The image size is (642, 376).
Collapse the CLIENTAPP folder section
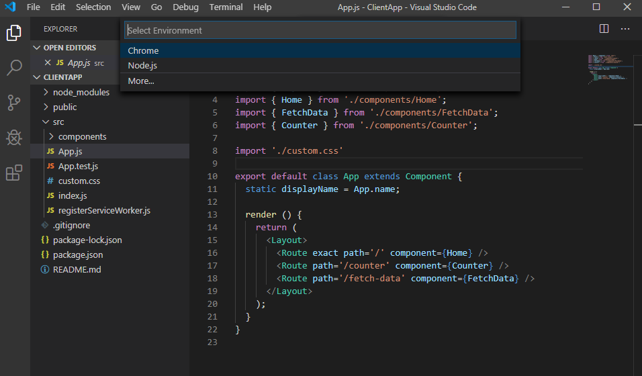37,77
